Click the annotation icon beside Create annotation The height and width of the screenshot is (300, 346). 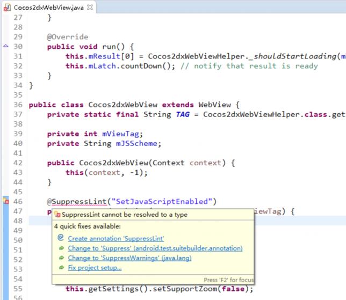tap(61, 237)
